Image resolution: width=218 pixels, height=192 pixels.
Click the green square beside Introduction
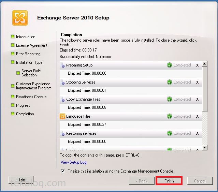pyautogui.click(x=13, y=36)
